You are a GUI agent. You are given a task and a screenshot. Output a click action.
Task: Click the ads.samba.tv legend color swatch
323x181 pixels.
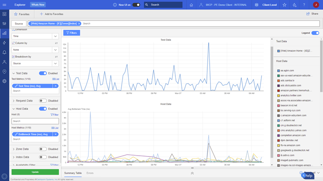(279, 80)
